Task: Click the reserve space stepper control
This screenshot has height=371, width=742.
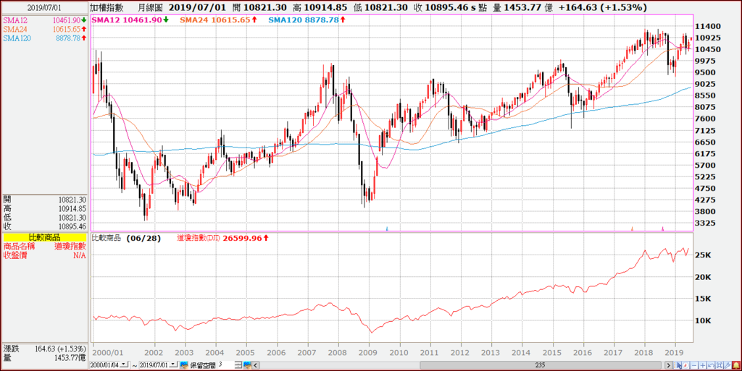Action: click(239, 365)
